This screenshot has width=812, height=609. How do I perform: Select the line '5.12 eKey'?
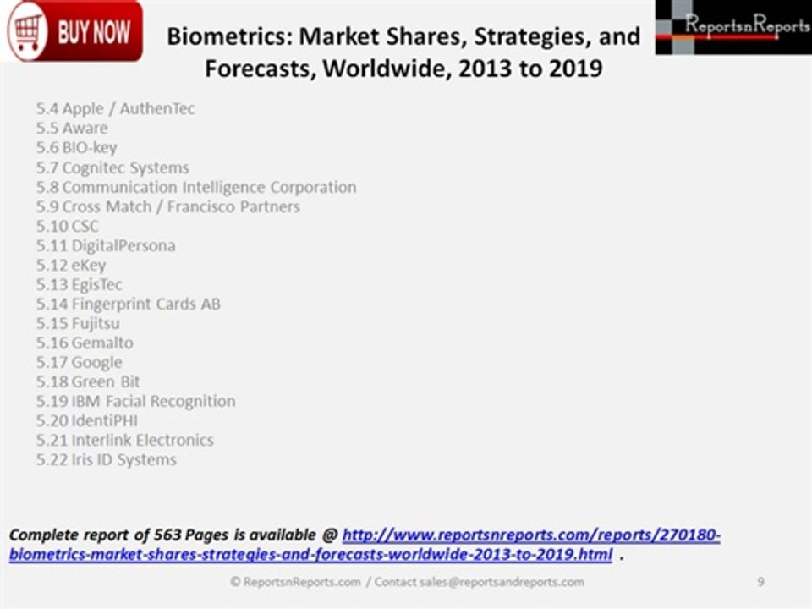(x=71, y=265)
